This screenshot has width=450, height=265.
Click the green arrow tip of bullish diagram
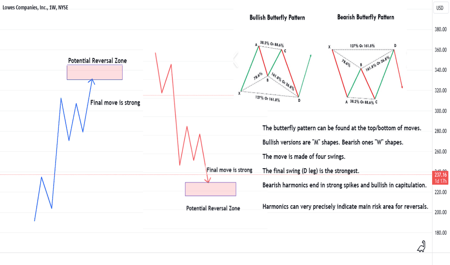310,55
